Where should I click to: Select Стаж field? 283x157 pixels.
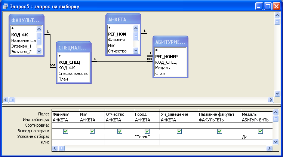click(x=170, y=73)
